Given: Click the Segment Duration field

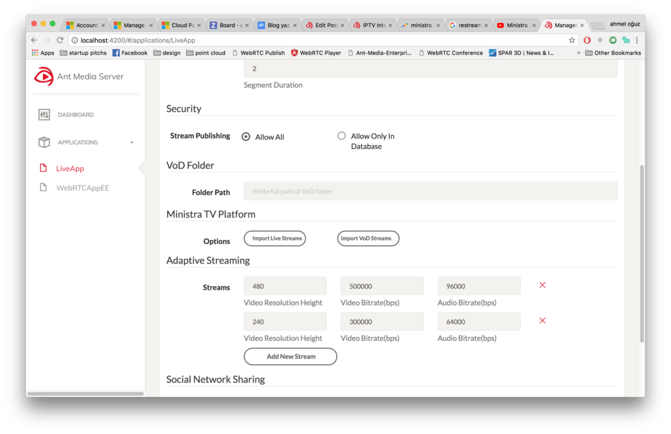Looking at the screenshot, I should coord(431,68).
